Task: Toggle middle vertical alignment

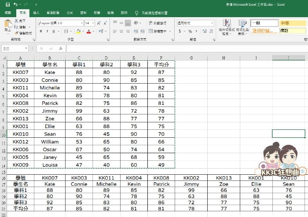Action: tap(121, 22)
